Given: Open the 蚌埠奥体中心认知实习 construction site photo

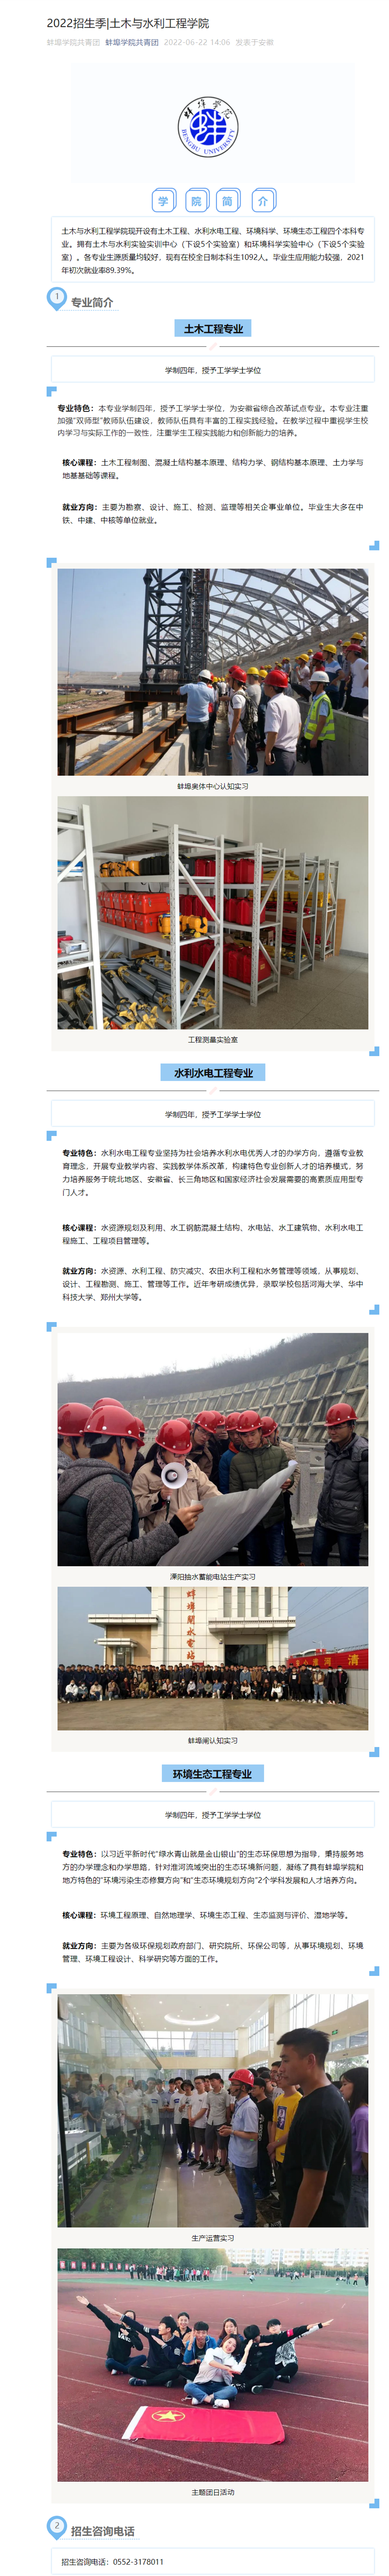Looking at the screenshot, I should point(213,672).
